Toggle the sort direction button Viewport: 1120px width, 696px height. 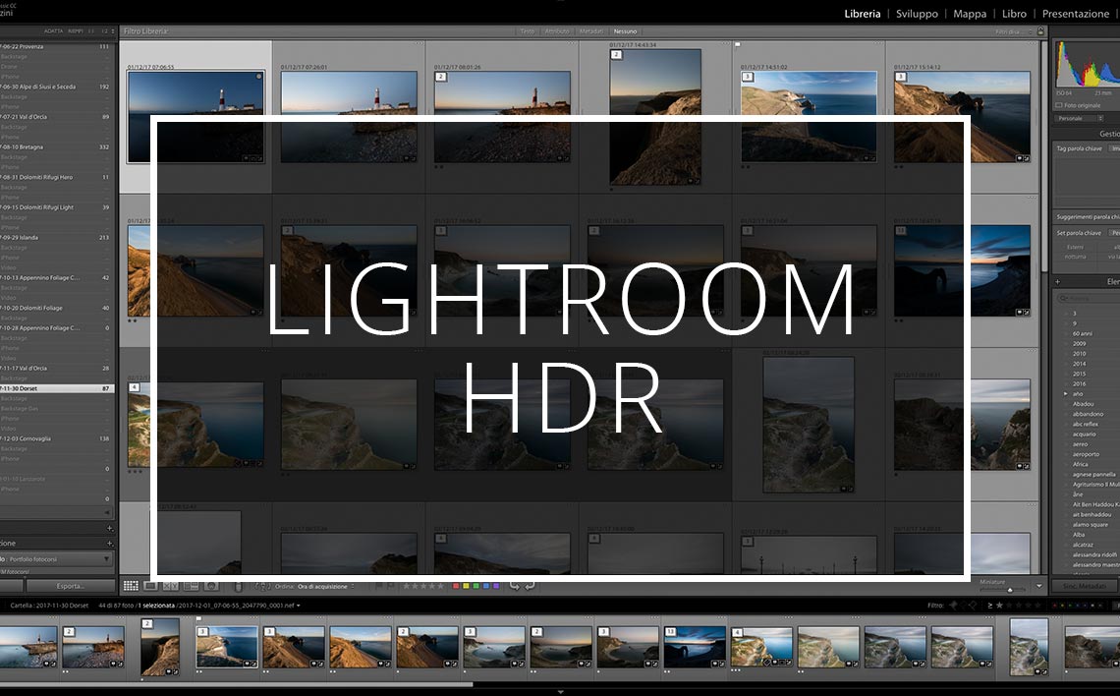[x=262, y=586]
